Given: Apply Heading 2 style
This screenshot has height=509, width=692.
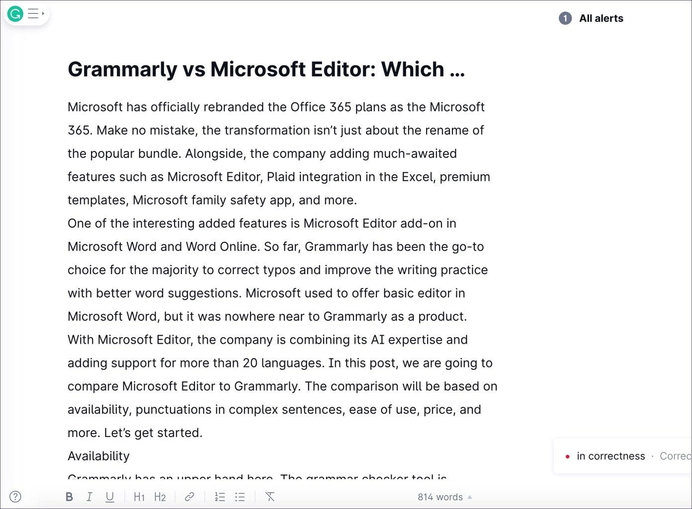Looking at the screenshot, I should coord(160,497).
